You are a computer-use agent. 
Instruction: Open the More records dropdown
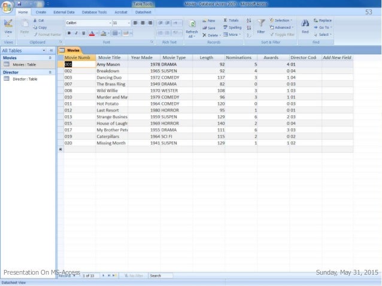232,35
